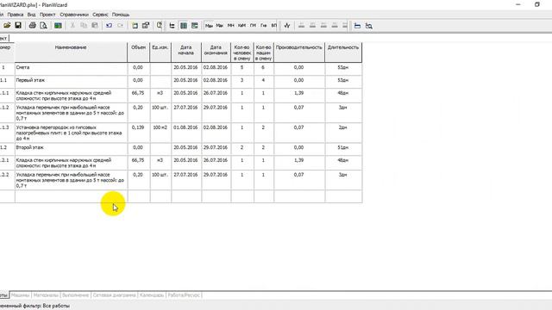Select the 'Первый этаж' cell
Screen dimensions: 552x310
[x=71, y=82]
